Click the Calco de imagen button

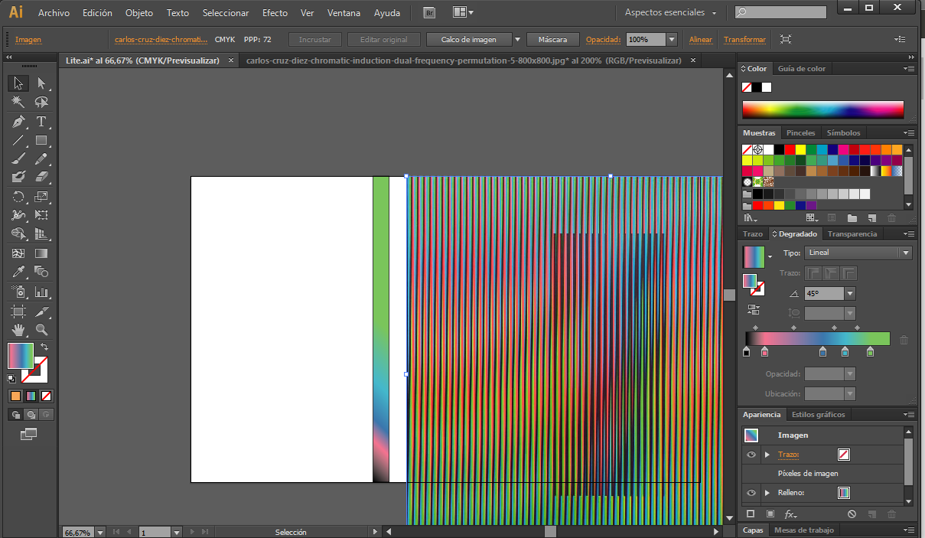click(x=468, y=39)
